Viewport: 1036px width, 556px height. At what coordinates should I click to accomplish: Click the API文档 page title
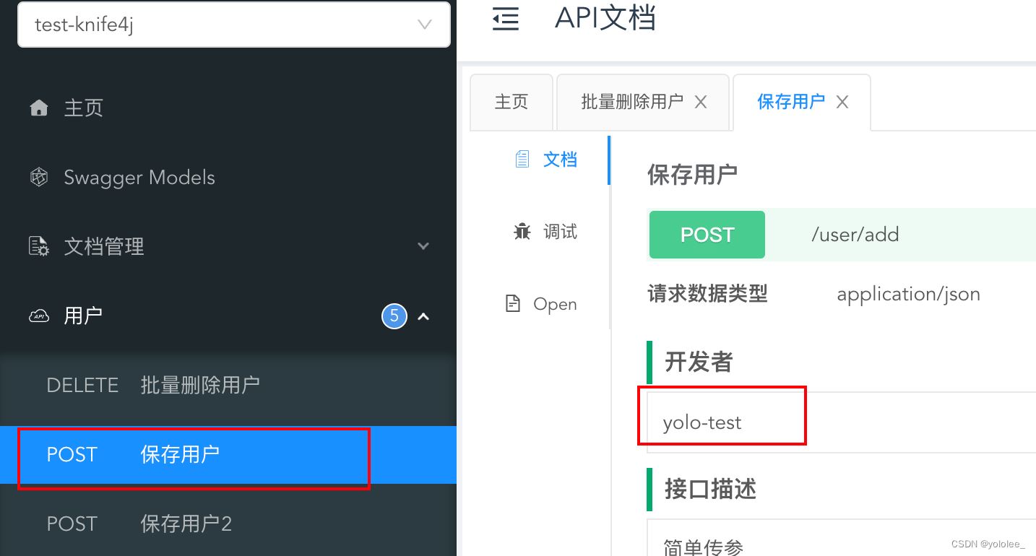click(x=605, y=18)
